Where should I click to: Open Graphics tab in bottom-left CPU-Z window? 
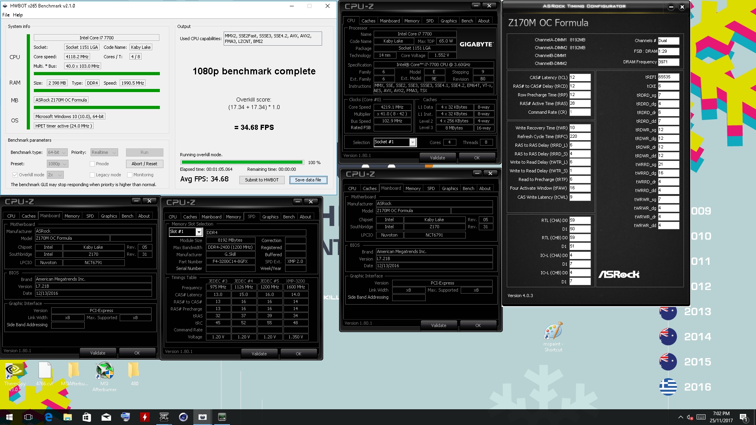109,216
